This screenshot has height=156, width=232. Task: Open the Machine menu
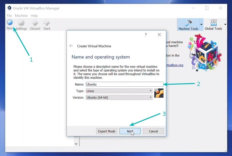(21, 16)
